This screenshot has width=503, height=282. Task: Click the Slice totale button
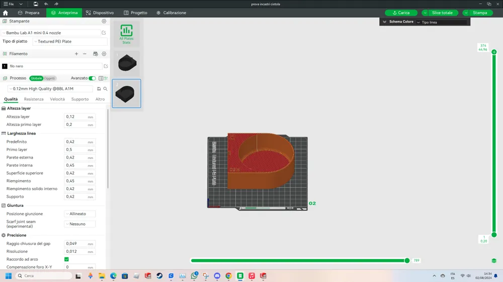click(x=442, y=13)
